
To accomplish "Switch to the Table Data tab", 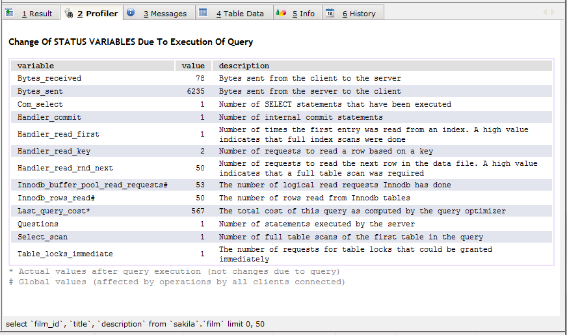I will tap(239, 14).
